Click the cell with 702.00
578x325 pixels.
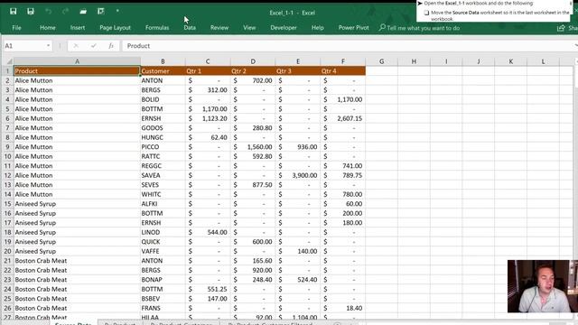click(253, 80)
